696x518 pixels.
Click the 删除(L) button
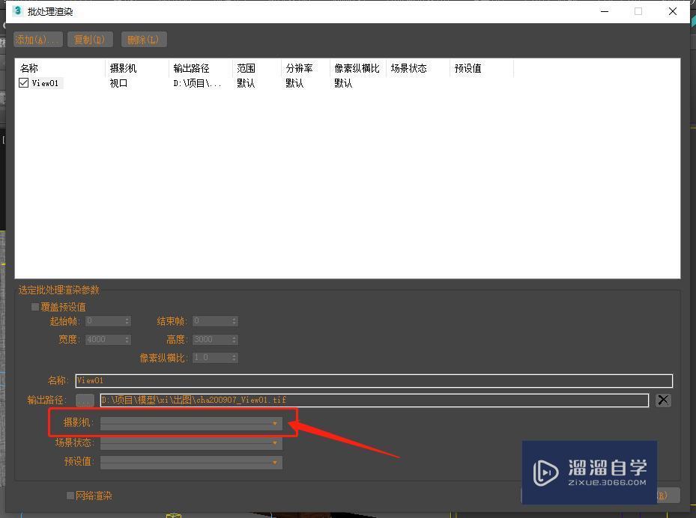point(143,40)
